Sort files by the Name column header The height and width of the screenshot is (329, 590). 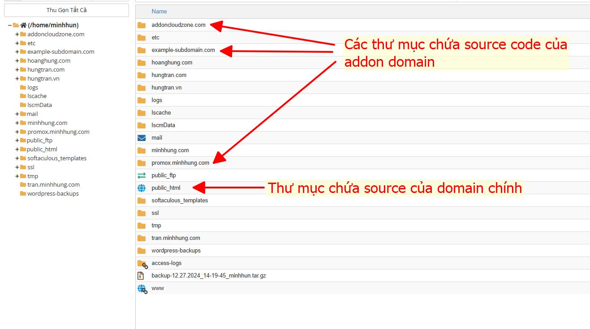click(159, 12)
